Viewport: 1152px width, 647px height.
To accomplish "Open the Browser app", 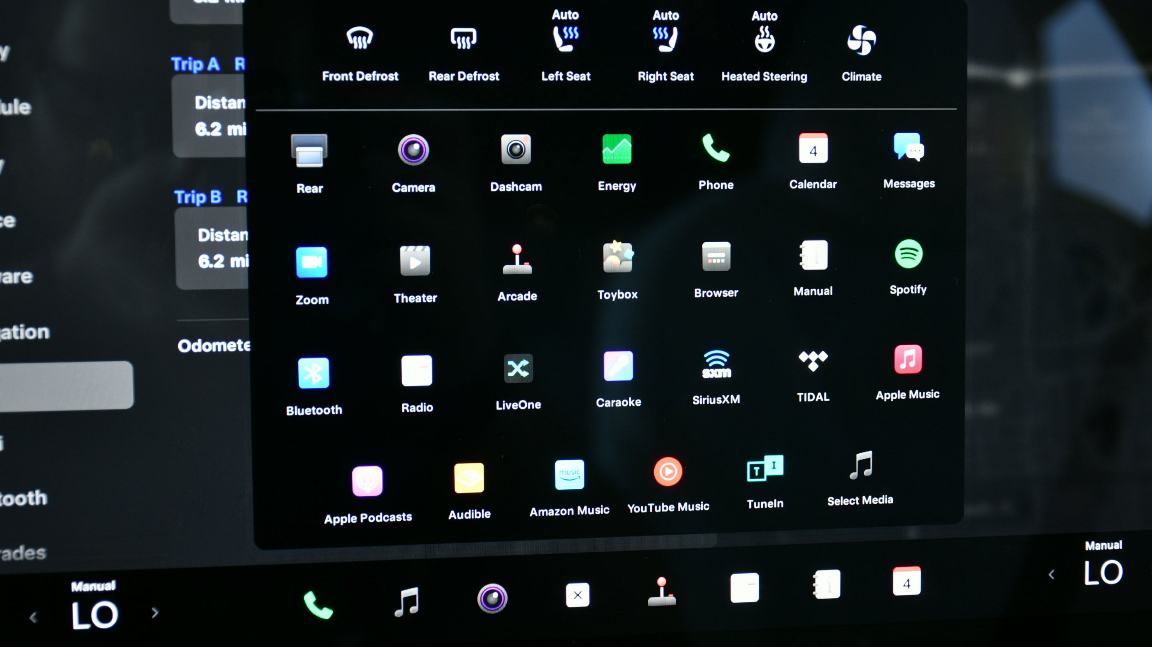I will click(x=716, y=270).
